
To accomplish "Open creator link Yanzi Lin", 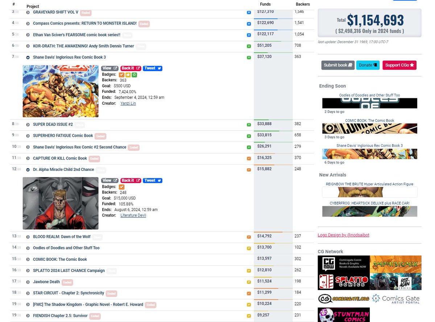I will pyautogui.click(x=128, y=103).
